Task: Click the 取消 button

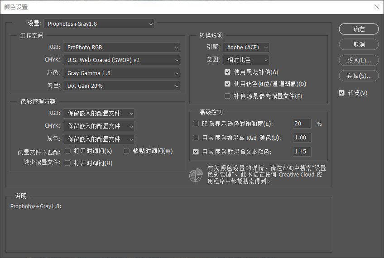Action: 359,44
